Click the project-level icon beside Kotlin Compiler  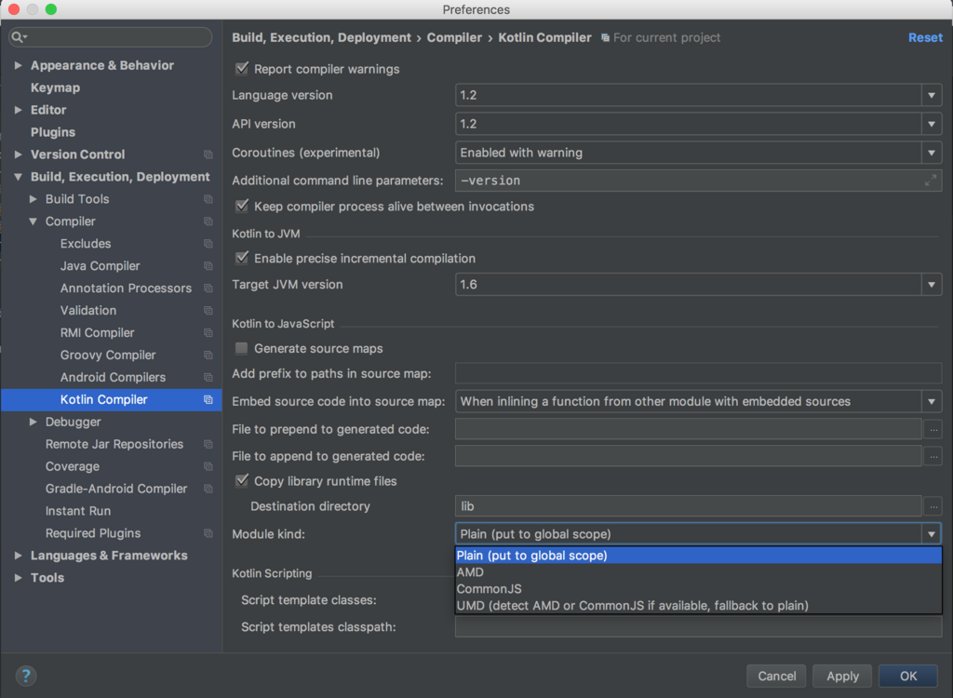[208, 399]
